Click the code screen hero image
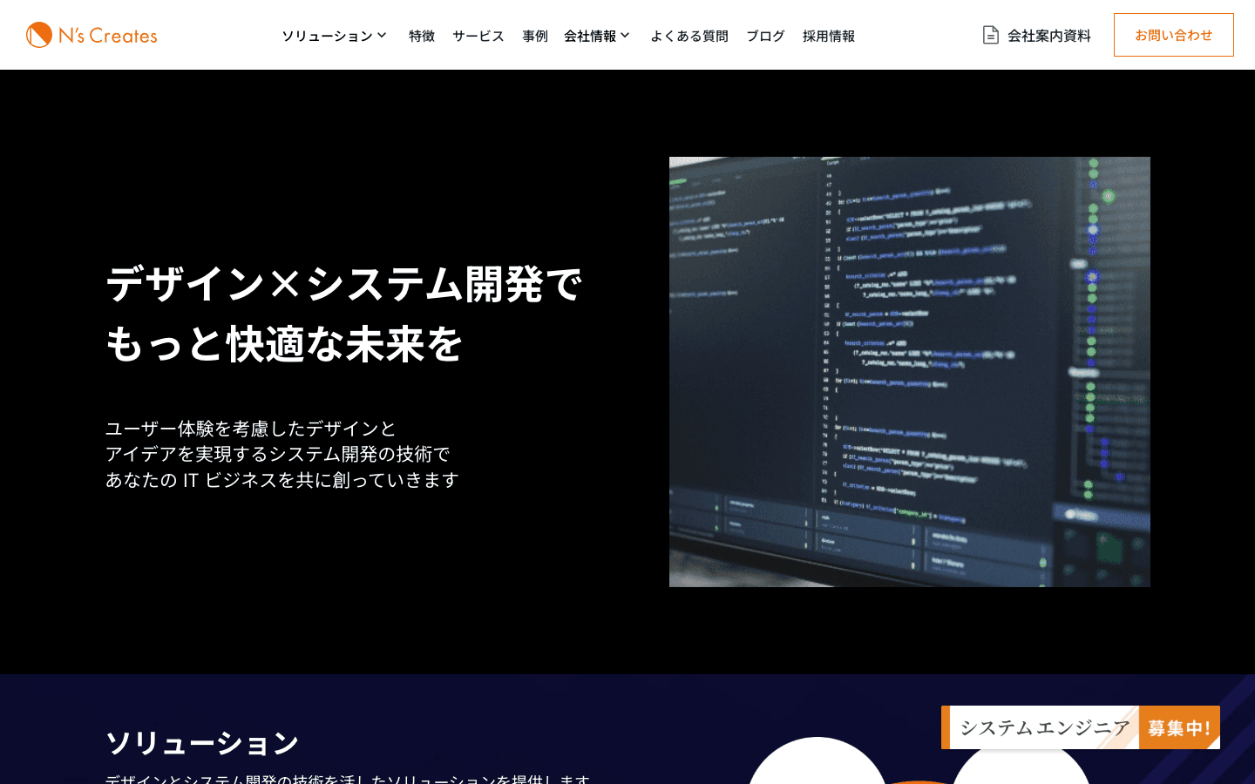The width and height of the screenshot is (1255, 784). coord(910,372)
